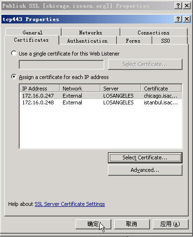Open SSL Server Certificate Settings help link
The width and height of the screenshot is (193, 237).
70,204
